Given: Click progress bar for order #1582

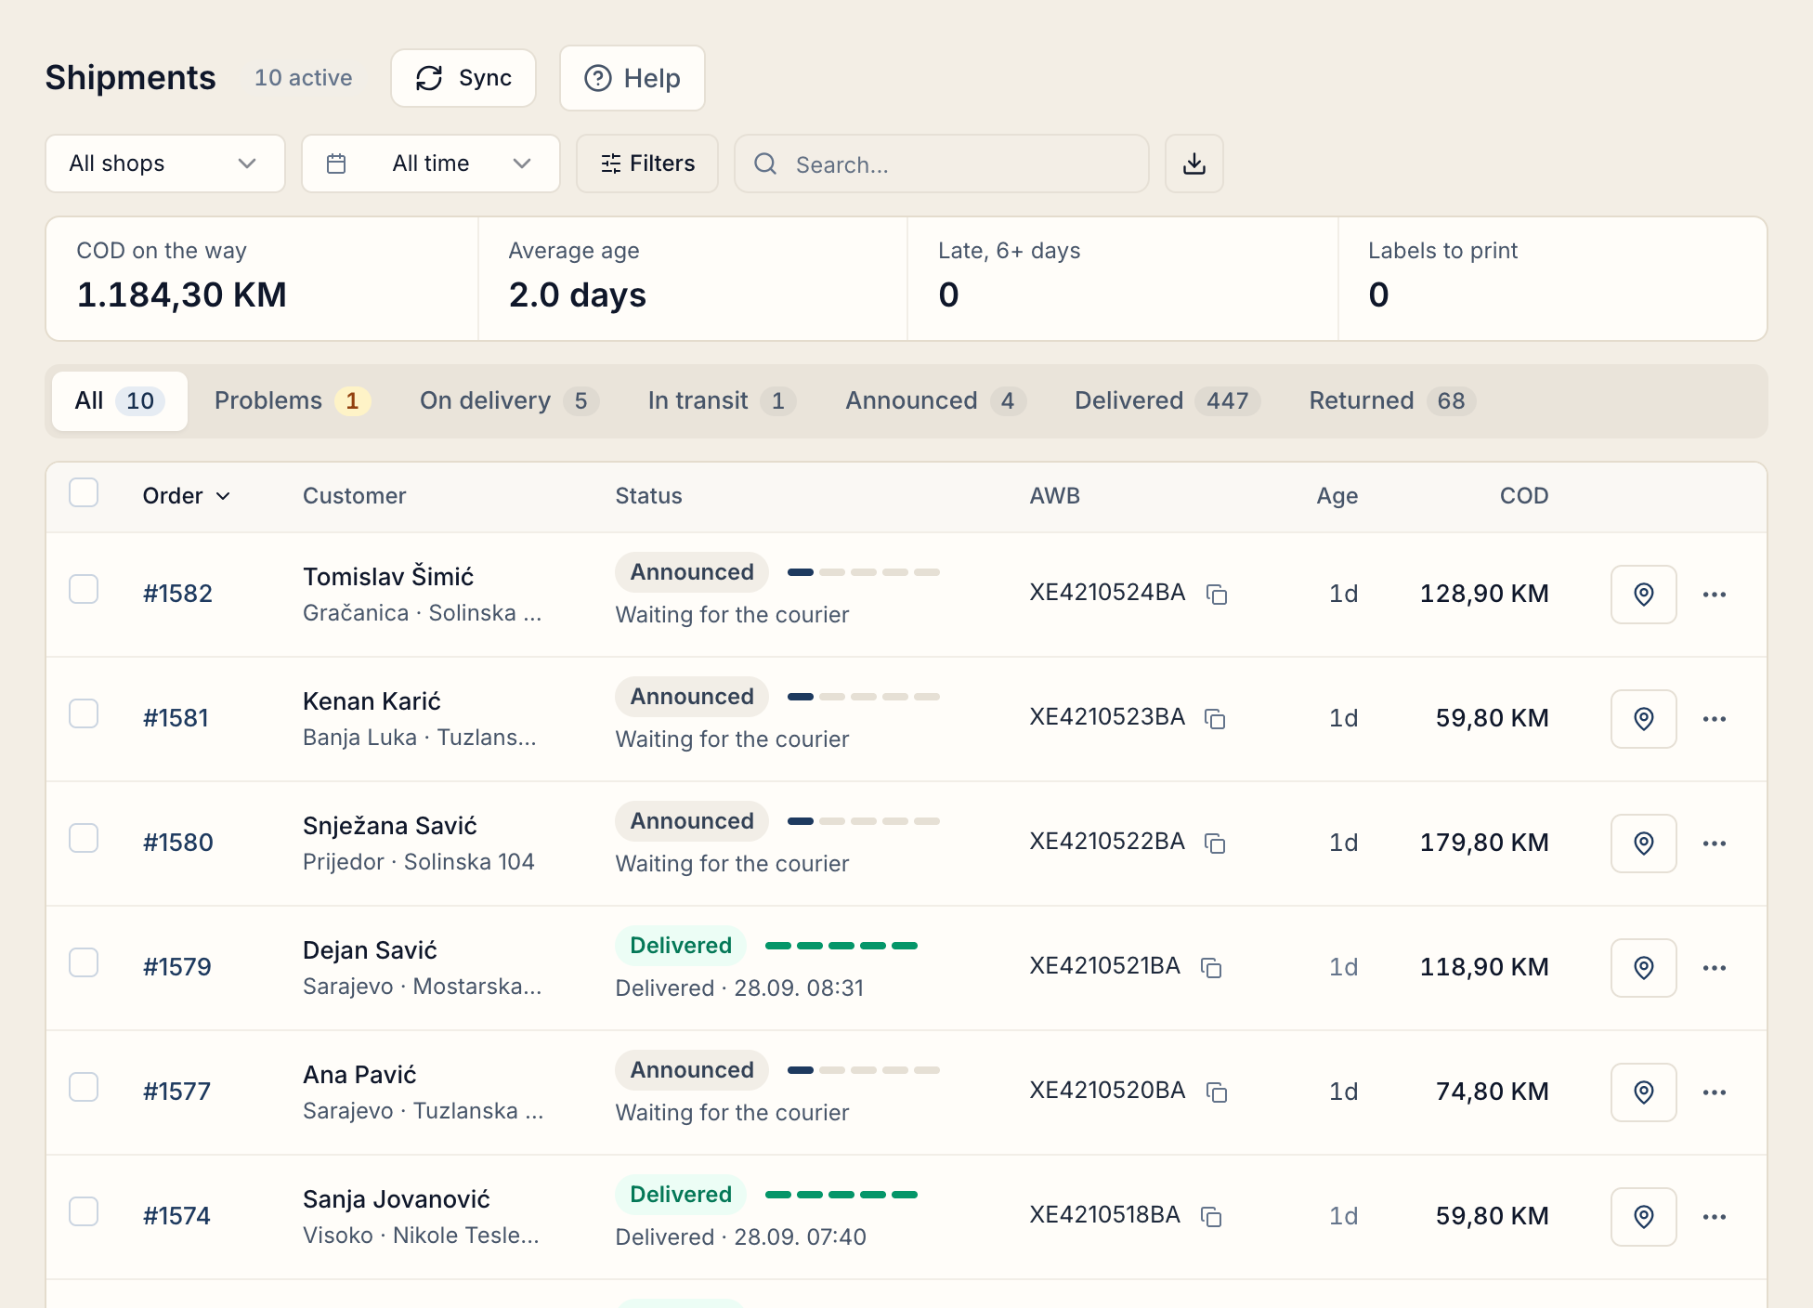Looking at the screenshot, I should pyautogui.click(x=864, y=572).
